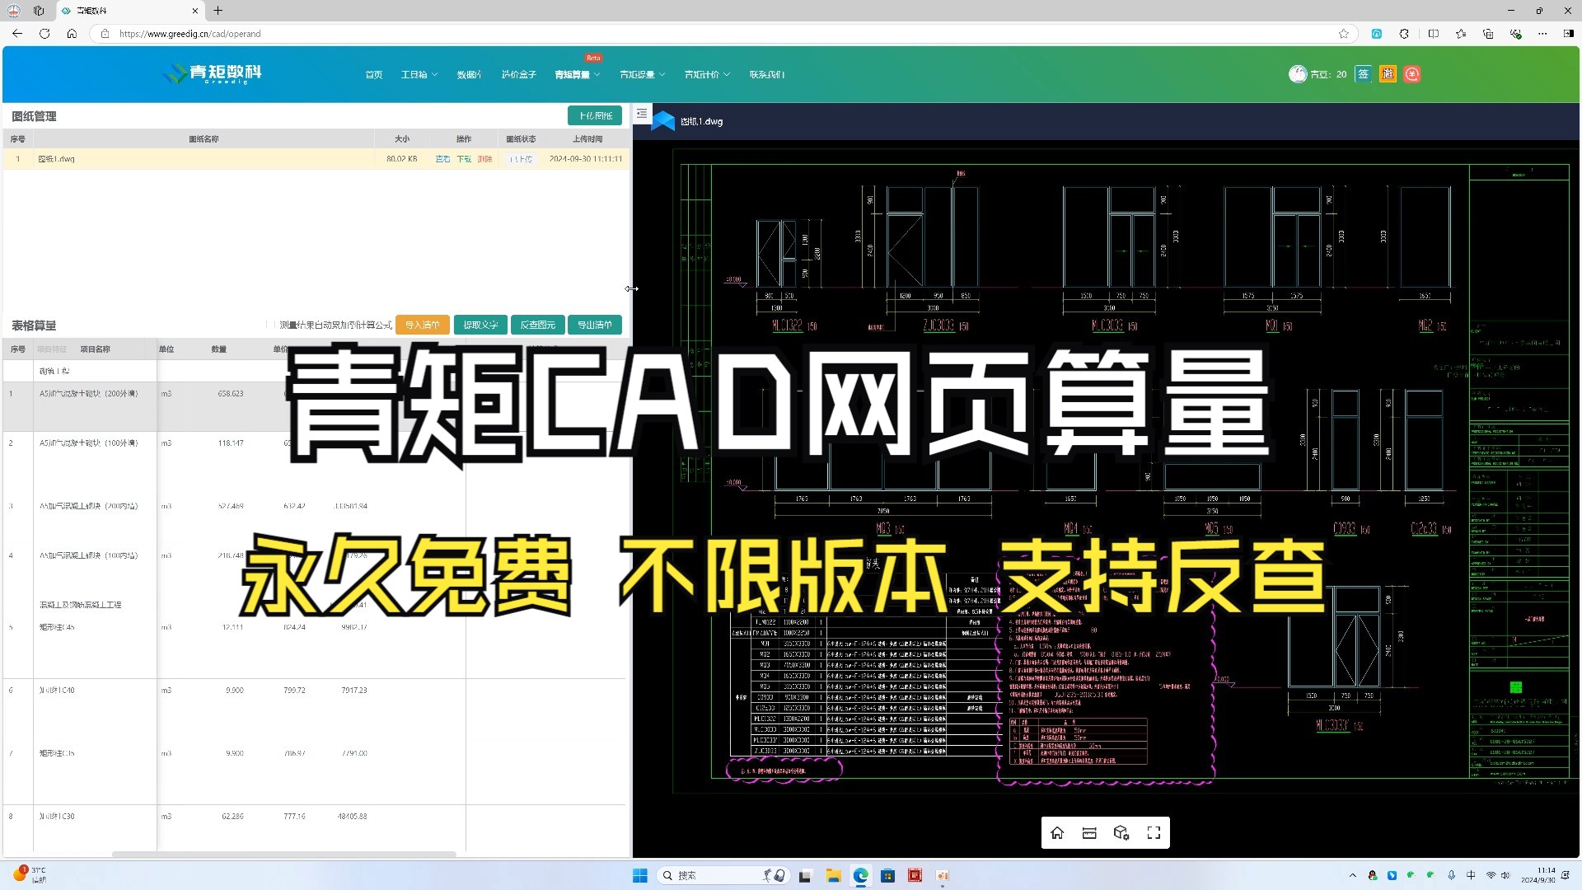Click the user avatar icon beside 青豆
This screenshot has width=1582, height=890.
click(x=1298, y=74)
